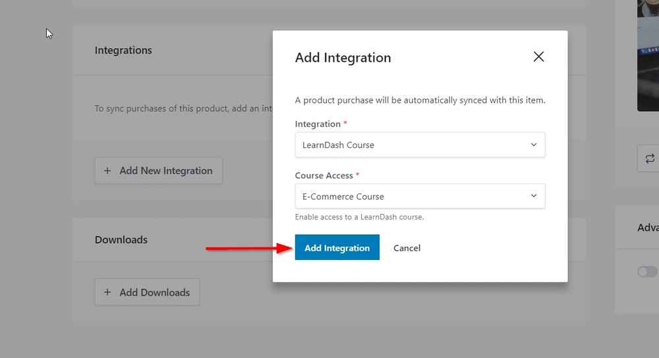
Task: Click Add New Integration button
Action: click(x=158, y=170)
